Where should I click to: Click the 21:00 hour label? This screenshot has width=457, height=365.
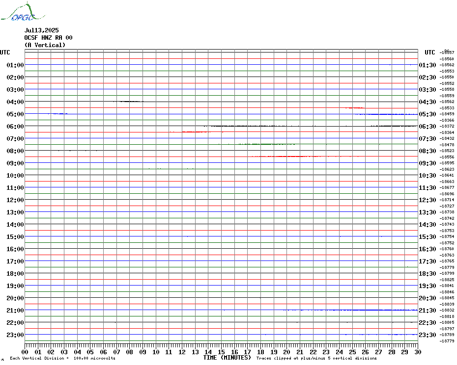click(x=15, y=311)
